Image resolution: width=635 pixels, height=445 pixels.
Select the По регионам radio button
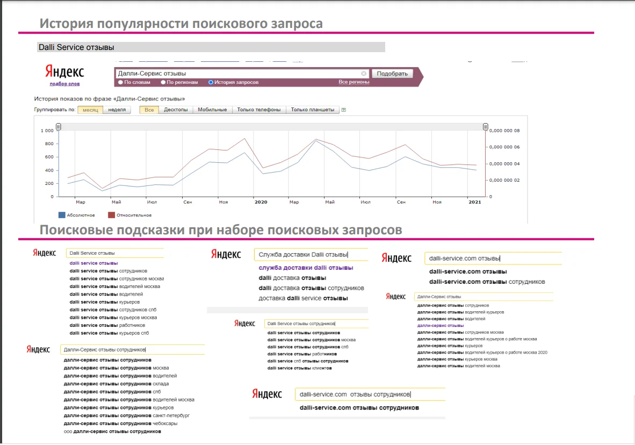pos(163,82)
